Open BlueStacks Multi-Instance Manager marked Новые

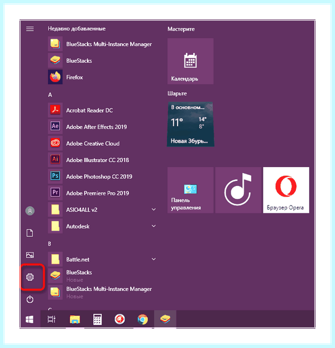(x=102, y=292)
